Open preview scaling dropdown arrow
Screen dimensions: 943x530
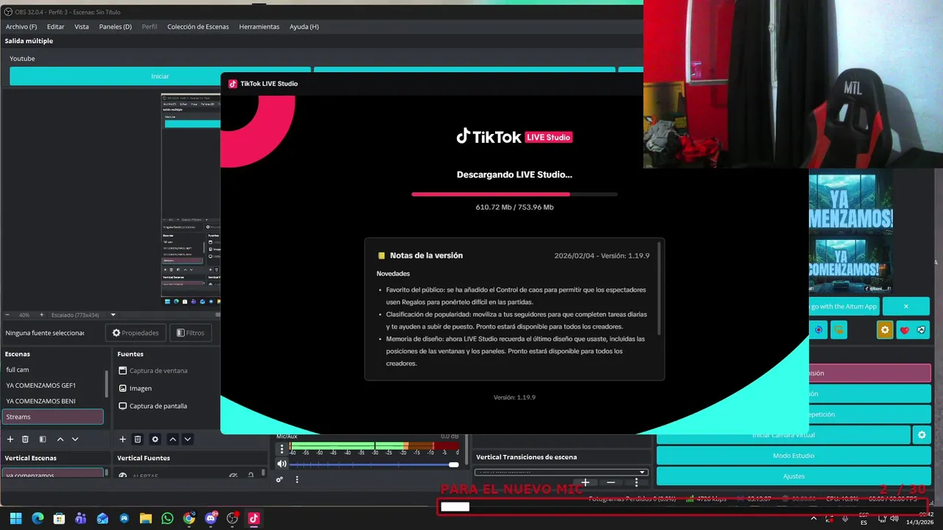point(113,314)
